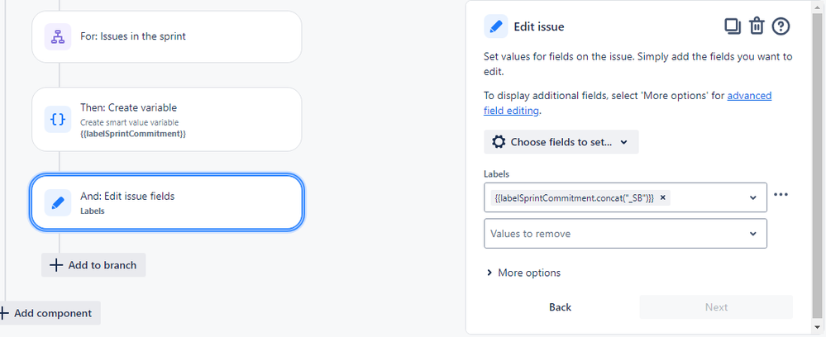Remove the labelSprintCommitment label chip
This screenshot has height=337, width=826.
(662, 197)
